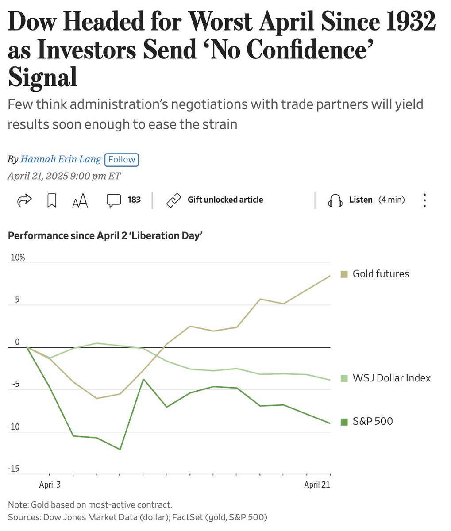The height and width of the screenshot is (531, 451).
Task: Click the Gold futures legend swatch
Action: pyautogui.click(x=344, y=274)
